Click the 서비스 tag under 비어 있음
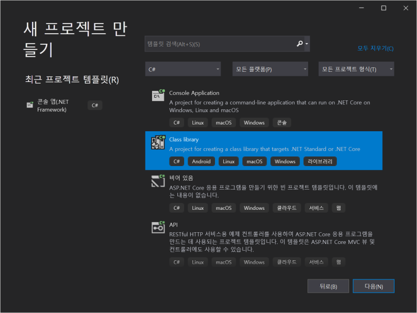417x313 pixels. point(316,208)
